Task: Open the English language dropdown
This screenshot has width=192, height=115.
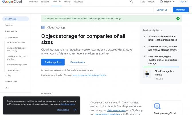Action: point(167,2)
